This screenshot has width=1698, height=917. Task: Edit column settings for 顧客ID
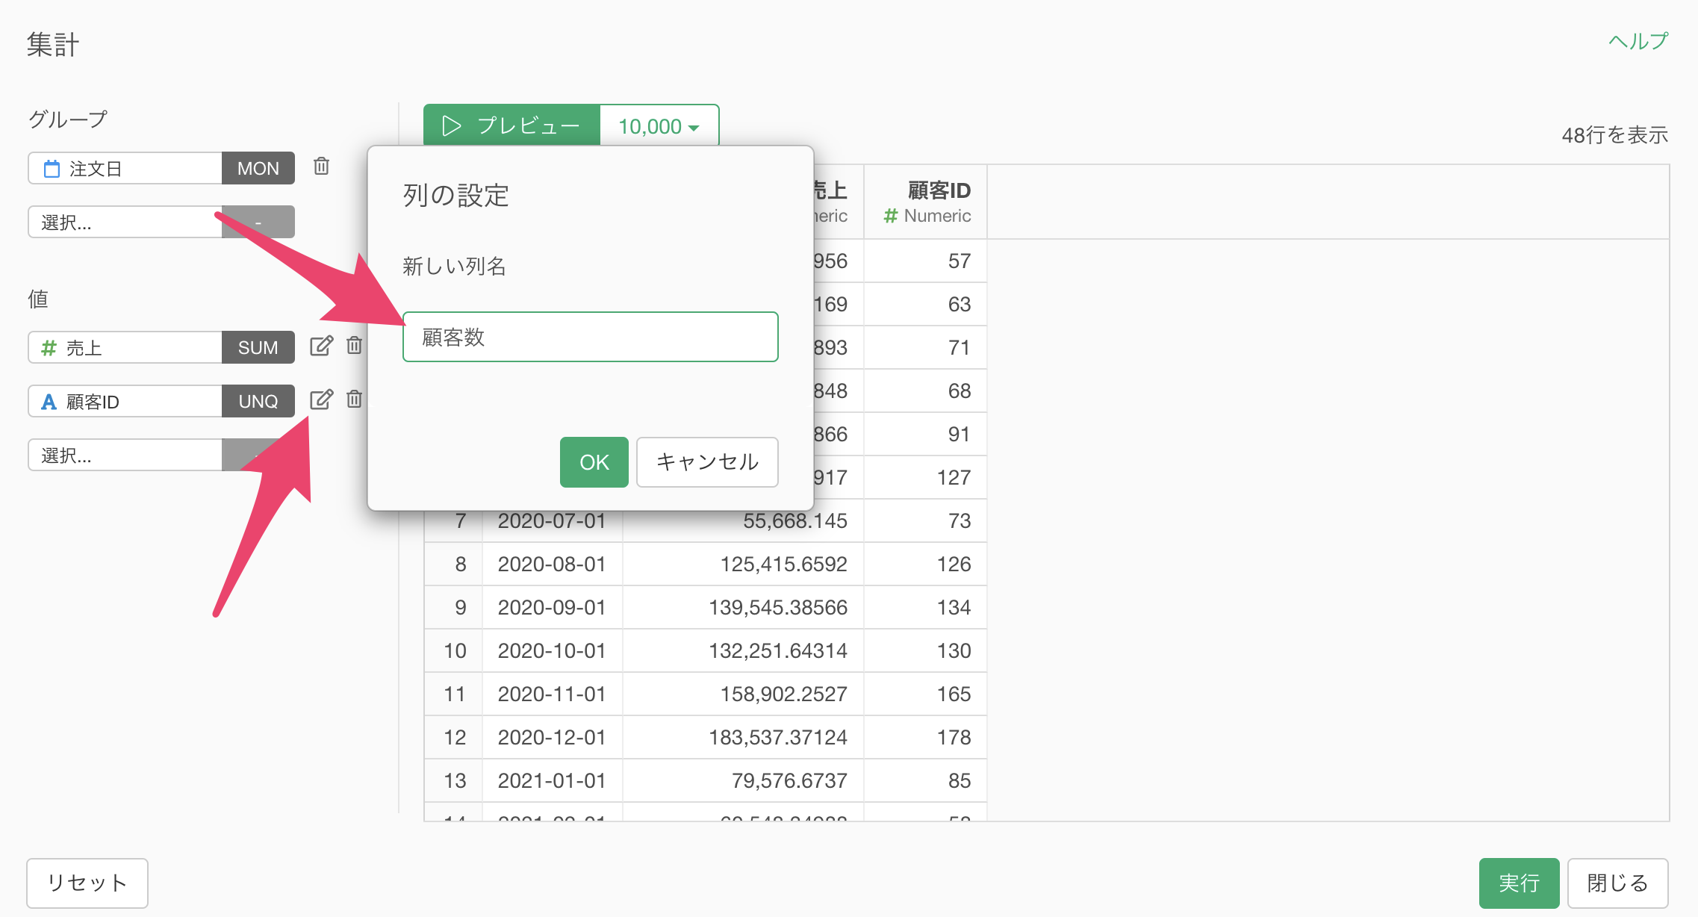[x=321, y=400]
